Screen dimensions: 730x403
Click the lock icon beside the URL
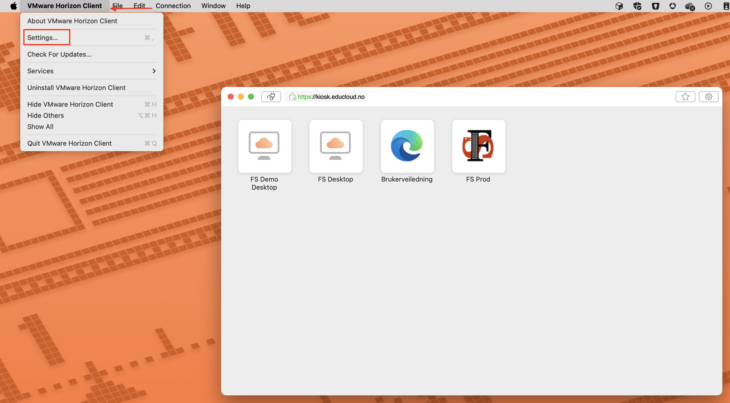pos(292,97)
